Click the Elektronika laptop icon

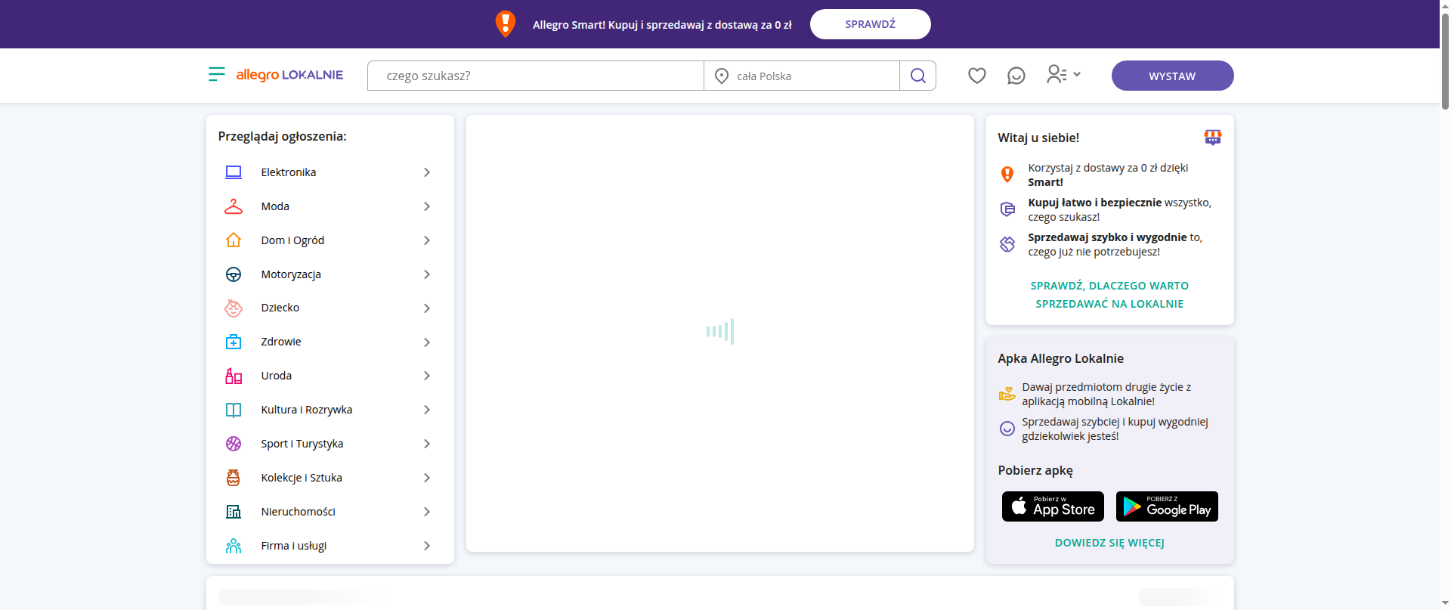click(234, 172)
